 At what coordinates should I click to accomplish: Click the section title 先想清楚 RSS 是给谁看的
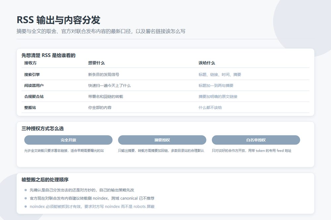[x=48, y=55]
